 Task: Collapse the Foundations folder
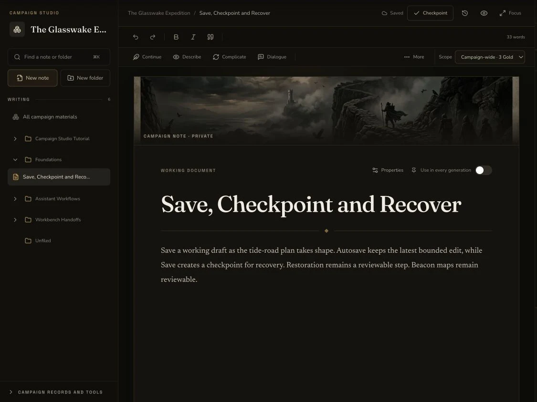pyautogui.click(x=15, y=159)
